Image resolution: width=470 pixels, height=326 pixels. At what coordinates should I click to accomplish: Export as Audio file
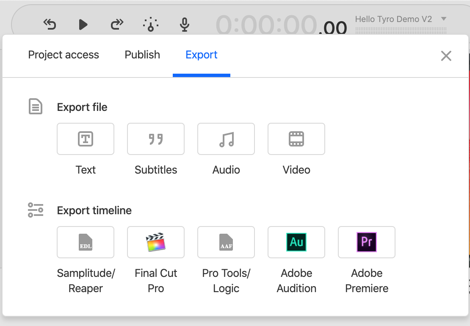click(x=226, y=139)
